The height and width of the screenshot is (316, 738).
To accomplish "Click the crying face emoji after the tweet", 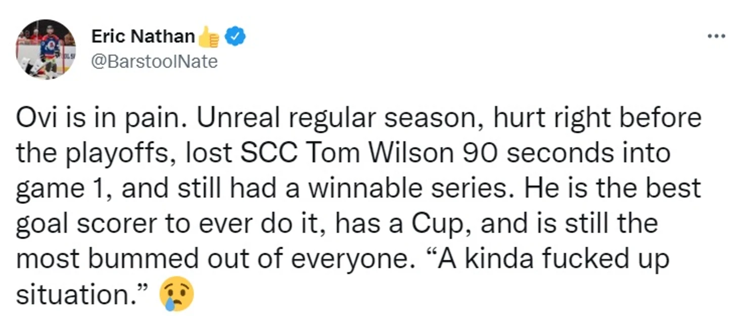I will (x=176, y=293).
